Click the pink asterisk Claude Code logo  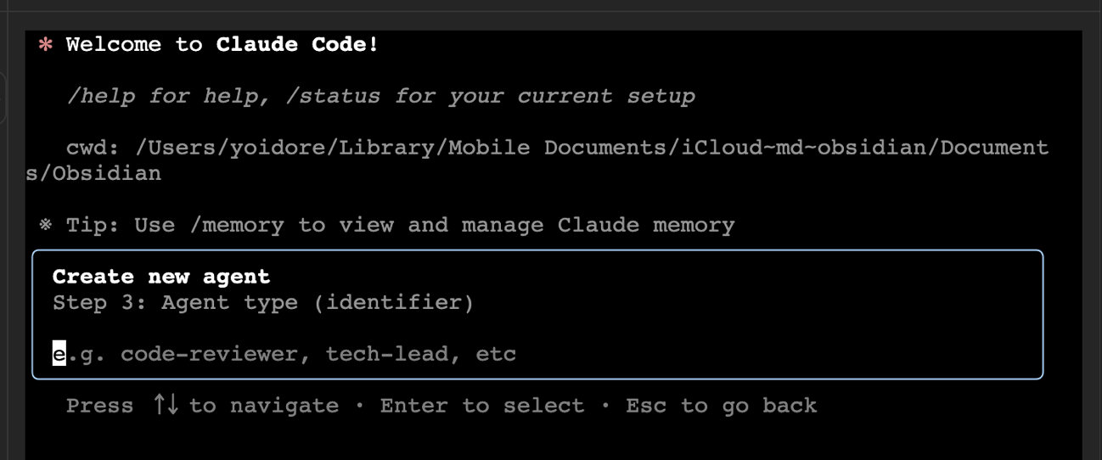tap(46, 45)
